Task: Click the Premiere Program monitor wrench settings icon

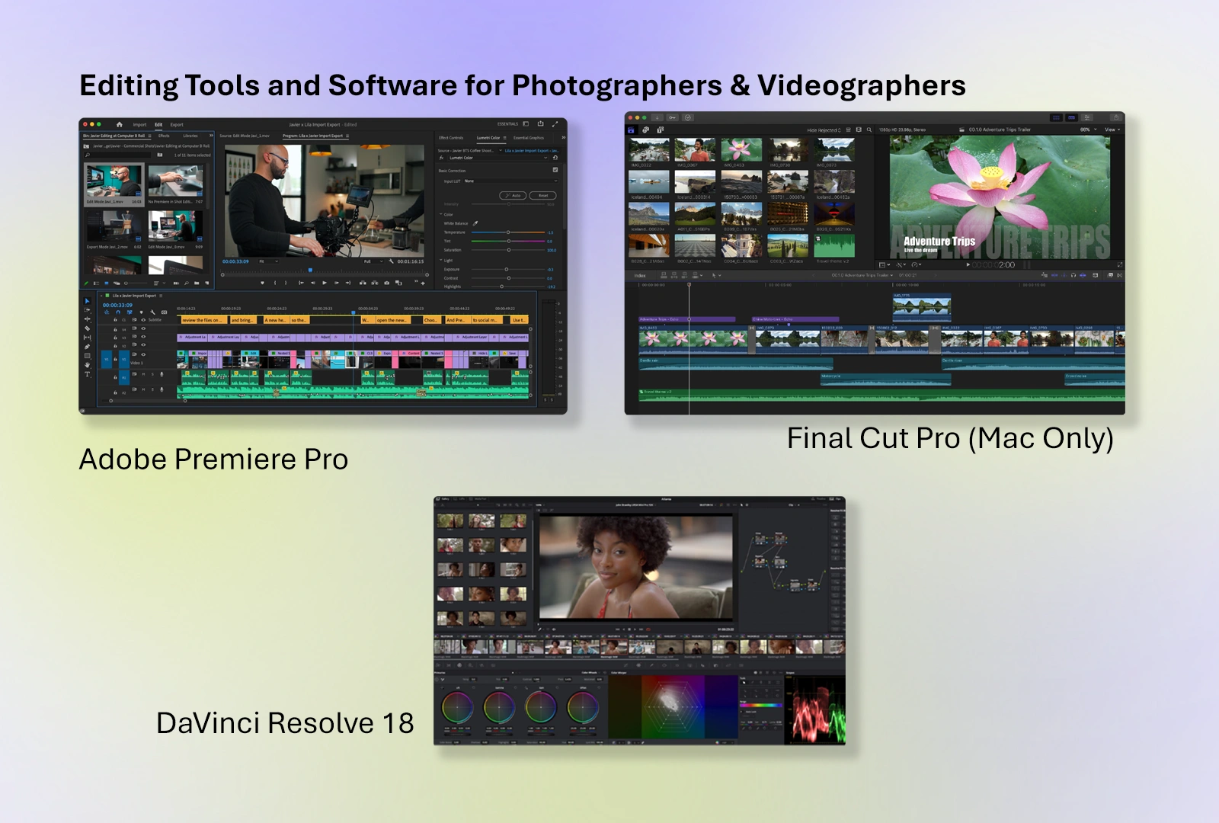Action: (391, 261)
